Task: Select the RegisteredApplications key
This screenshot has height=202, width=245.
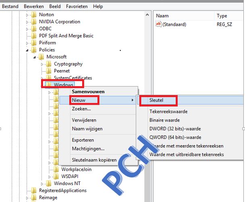Action: tap(63, 190)
